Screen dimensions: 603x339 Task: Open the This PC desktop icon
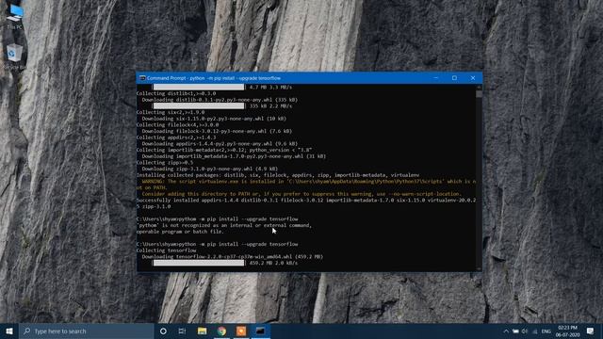pos(15,16)
